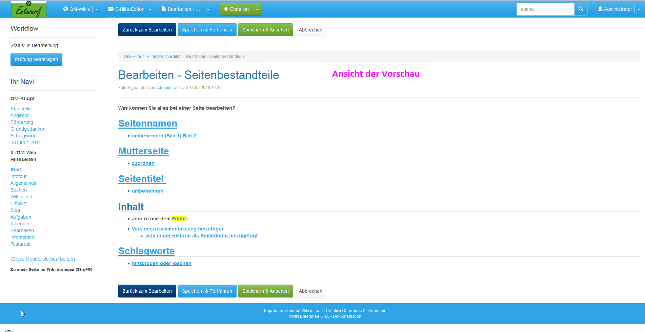Click the page icon next to Bearbeiten
The width and height of the screenshot is (645, 332).
pyautogui.click(x=164, y=9)
